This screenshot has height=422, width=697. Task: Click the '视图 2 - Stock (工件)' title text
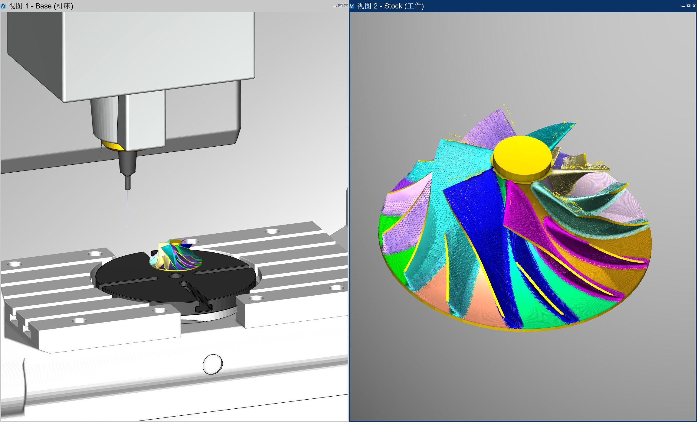[x=390, y=6]
